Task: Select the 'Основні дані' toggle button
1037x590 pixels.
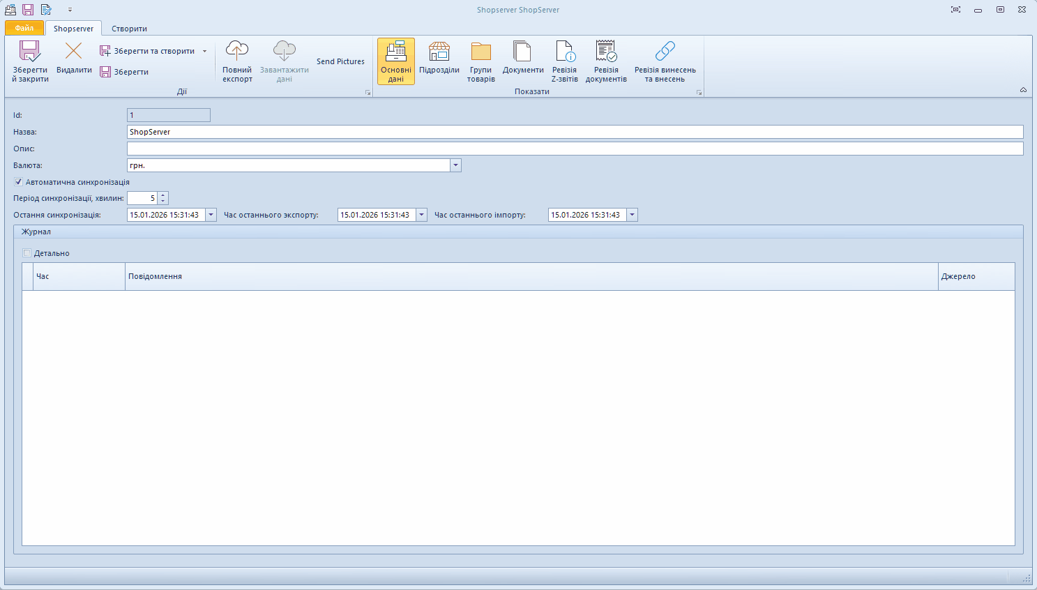Action: coord(396,61)
